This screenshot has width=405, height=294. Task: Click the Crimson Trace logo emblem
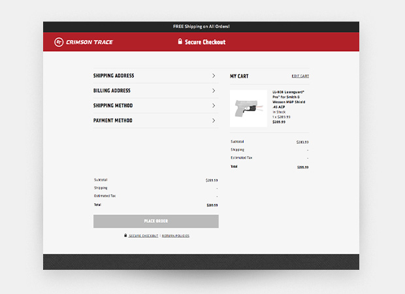tap(59, 42)
